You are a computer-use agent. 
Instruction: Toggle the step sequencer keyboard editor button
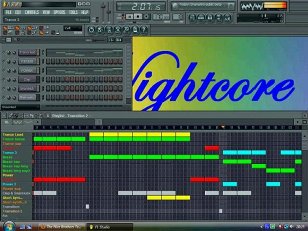[119, 40]
